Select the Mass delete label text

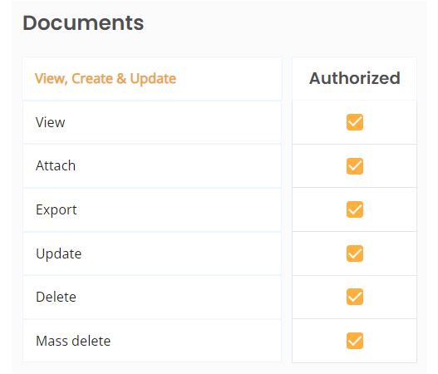click(x=73, y=341)
